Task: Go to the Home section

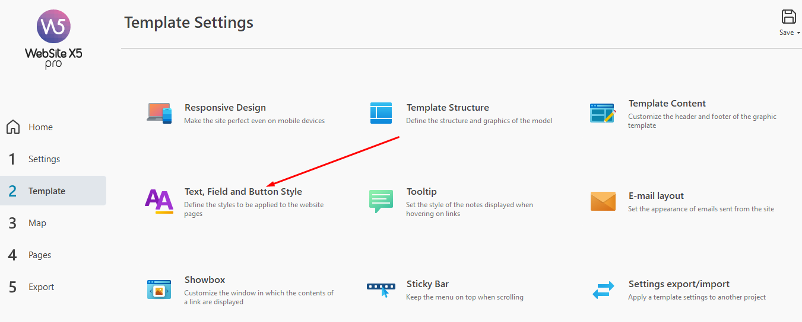Action: 40,127
